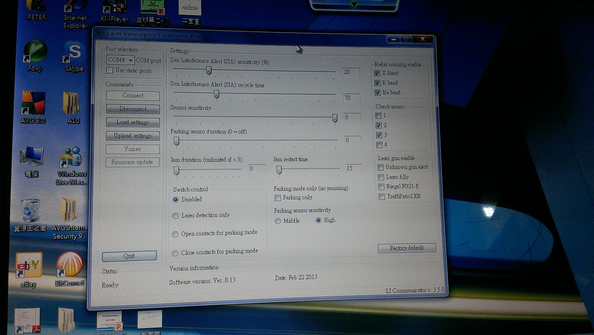Image resolution: width=594 pixels, height=335 pixels.
Task: Enable the Laser Ally gun checkbox
Action: point(381,177)
